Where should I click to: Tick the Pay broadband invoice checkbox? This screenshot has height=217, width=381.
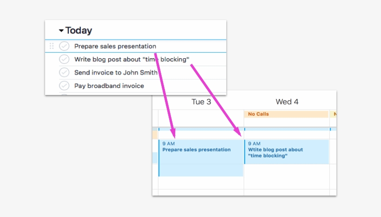tap(64, 86)
